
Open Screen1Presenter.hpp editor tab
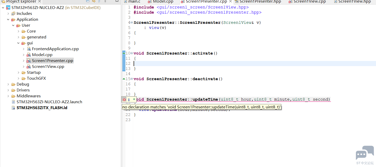pyautogui.click(x=258, y=2)
